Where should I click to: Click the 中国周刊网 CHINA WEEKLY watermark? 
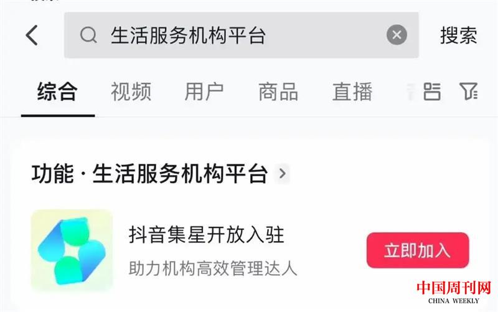(x=454, y=293)
